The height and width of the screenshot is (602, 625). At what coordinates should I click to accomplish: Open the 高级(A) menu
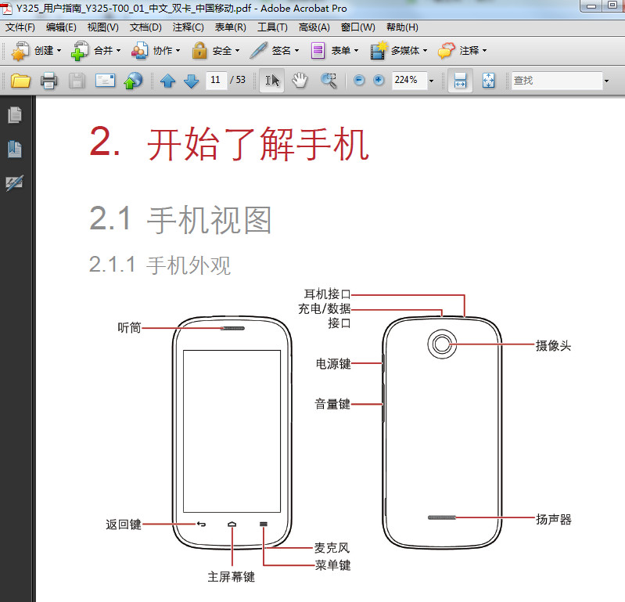[314, 27]
